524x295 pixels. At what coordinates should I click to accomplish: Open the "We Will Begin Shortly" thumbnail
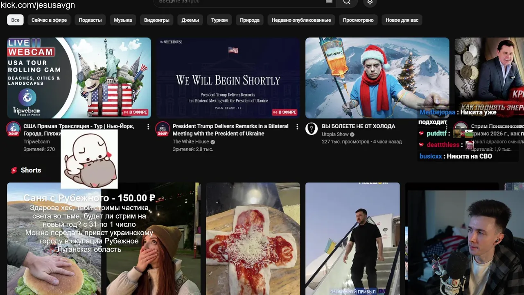coord(228,78)
